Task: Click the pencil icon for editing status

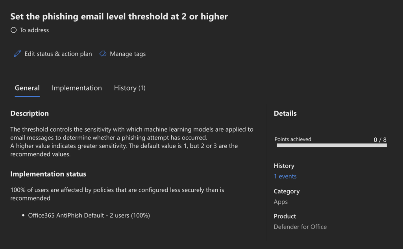Action: (17, 54)
